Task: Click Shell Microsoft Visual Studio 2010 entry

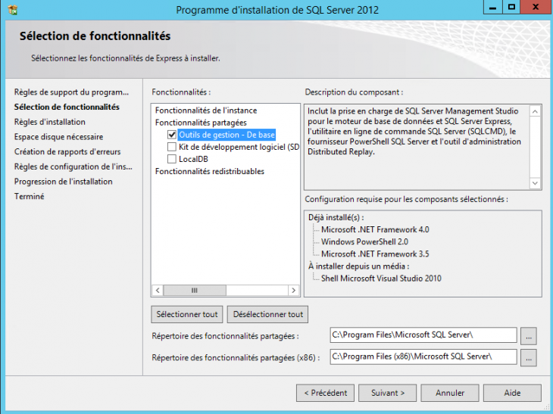Action: tap(381, 279)
